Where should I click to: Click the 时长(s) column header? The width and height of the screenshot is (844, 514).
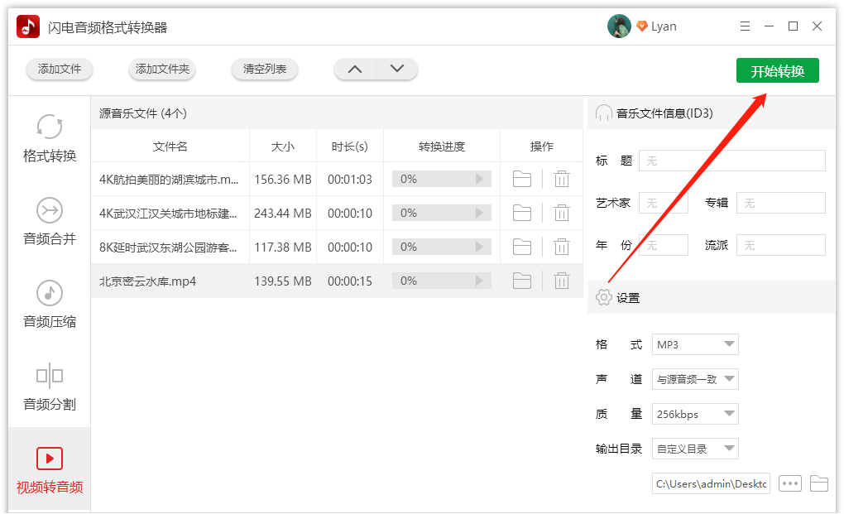click(350, 147)
